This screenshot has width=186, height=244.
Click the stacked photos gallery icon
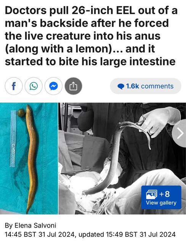tap(151, 194)
